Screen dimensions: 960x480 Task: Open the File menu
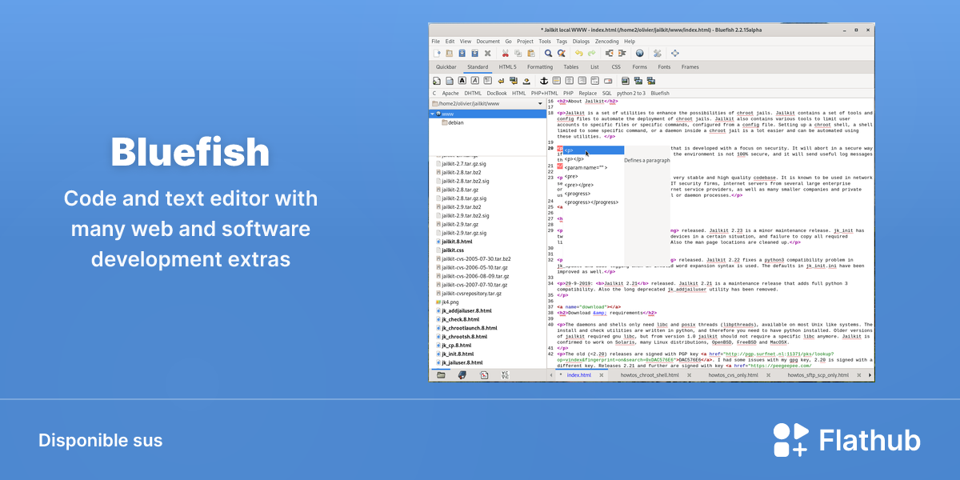click(436, 42)
